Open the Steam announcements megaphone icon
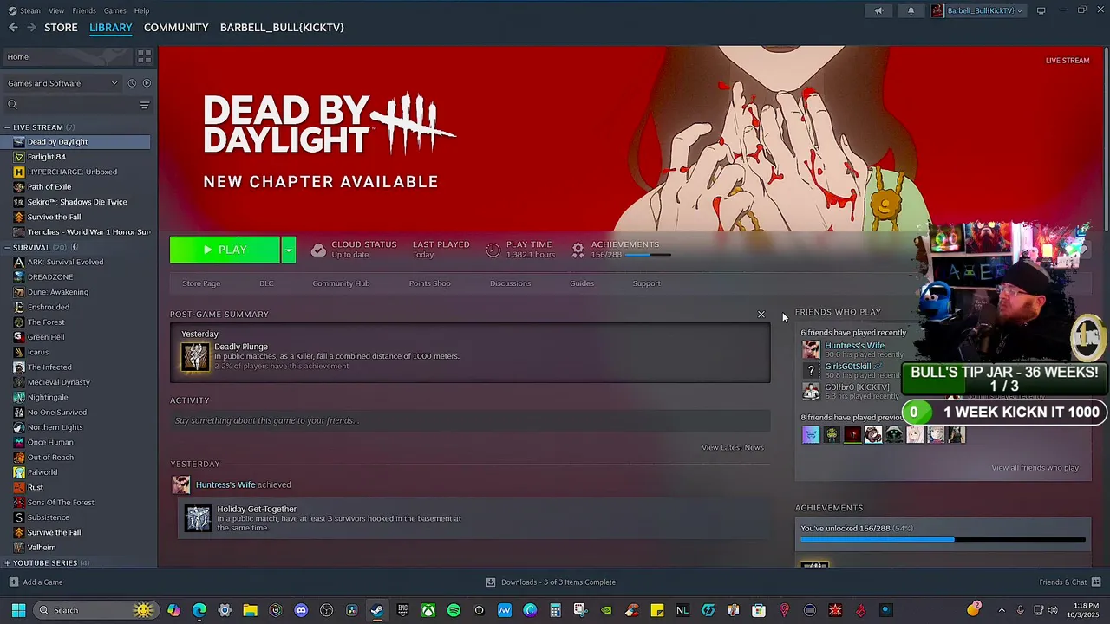 878,10
